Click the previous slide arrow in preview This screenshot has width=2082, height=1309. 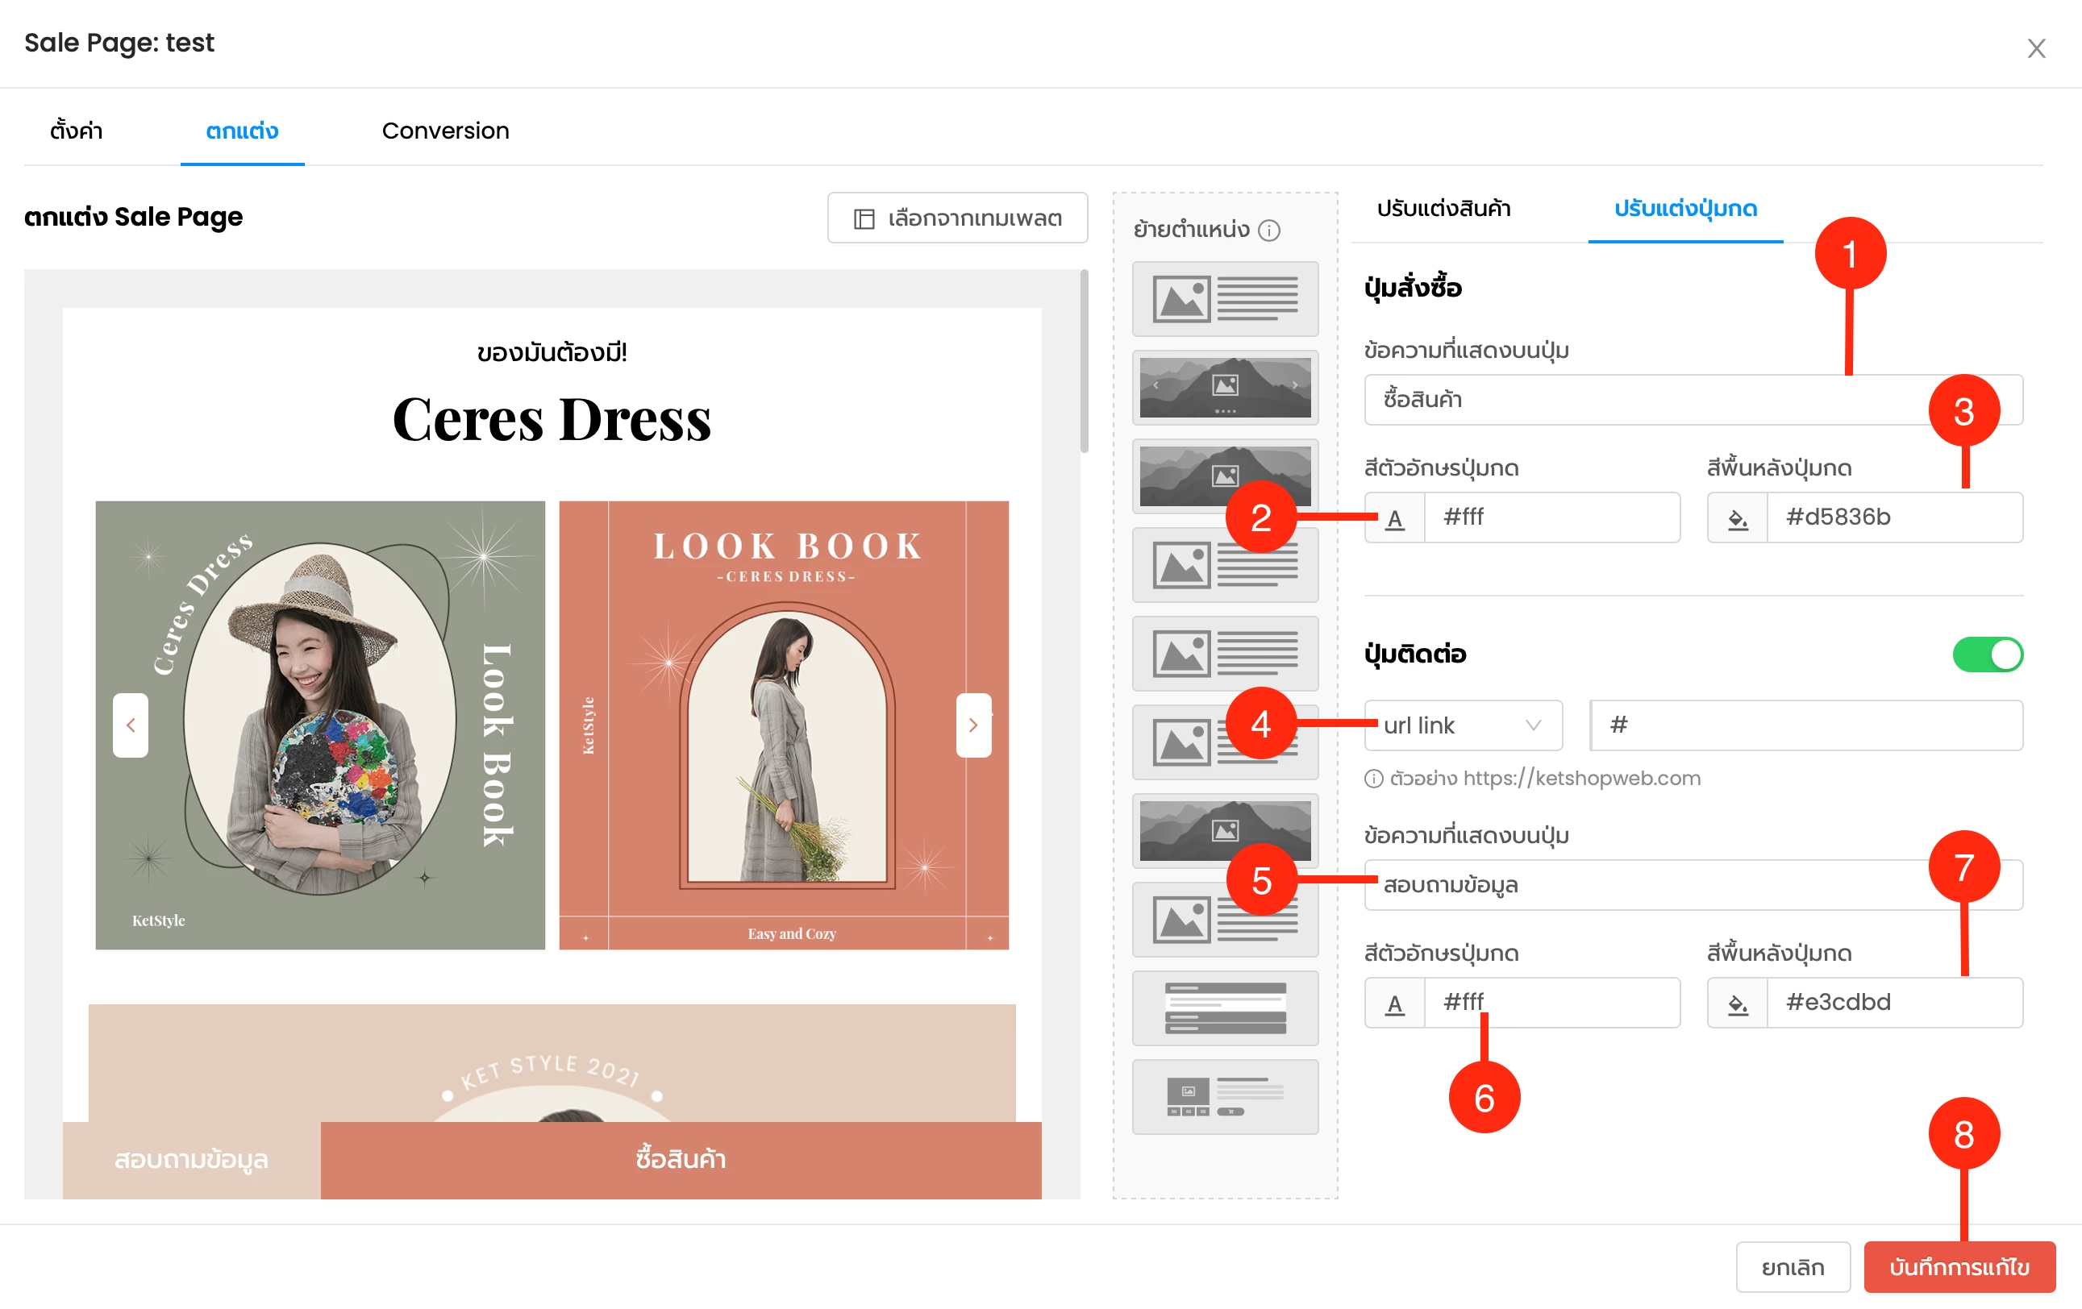point(131,725)
